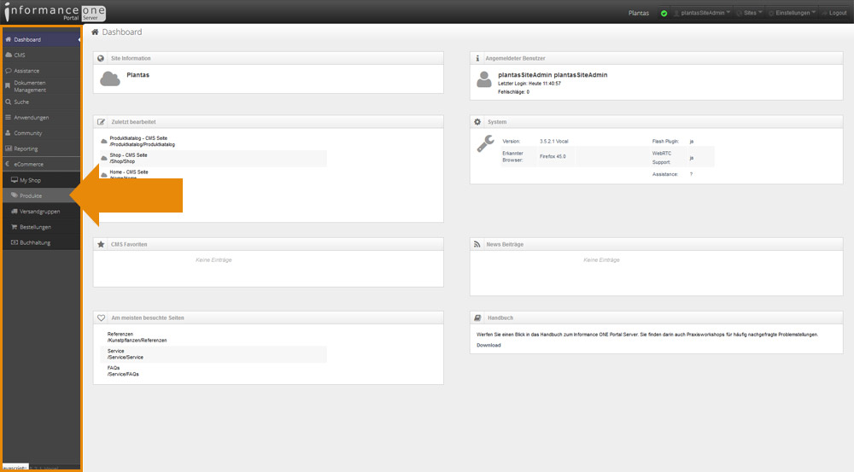Image resolution: width=854 pixels, height=472 pixels.
Task: Open the Sites dropdown in top bar
Action: pyautogui.click(x=750, y=13)
